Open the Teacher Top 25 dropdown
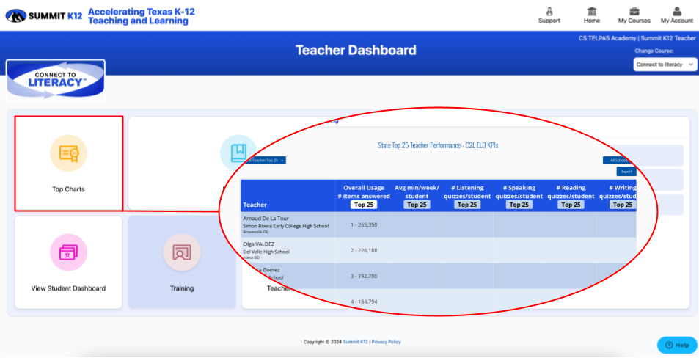 265,160
